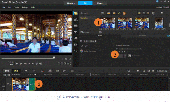Click the photo duration stepper arrows
Viewport: 170px width, 102px height.
pos(95,41)
